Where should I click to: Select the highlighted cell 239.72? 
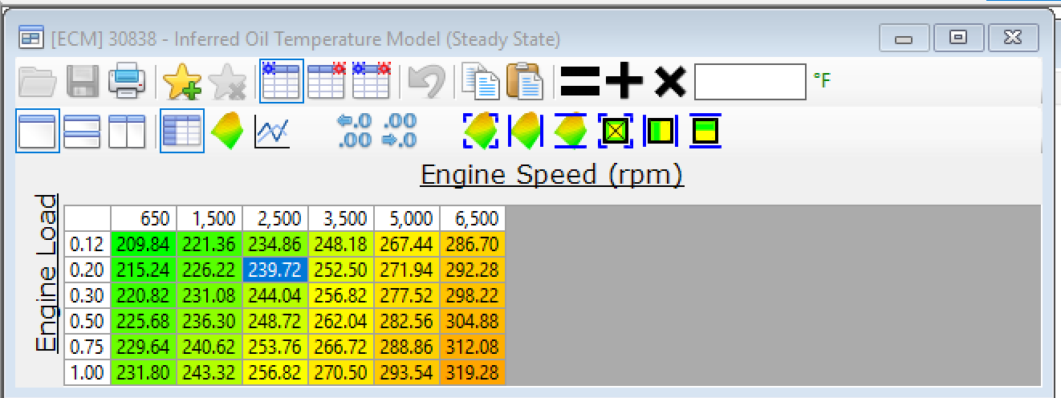[275, 270]
